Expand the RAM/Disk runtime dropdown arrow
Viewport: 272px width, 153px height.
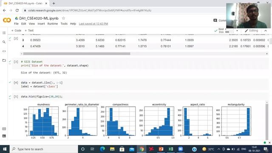[237, 31]
